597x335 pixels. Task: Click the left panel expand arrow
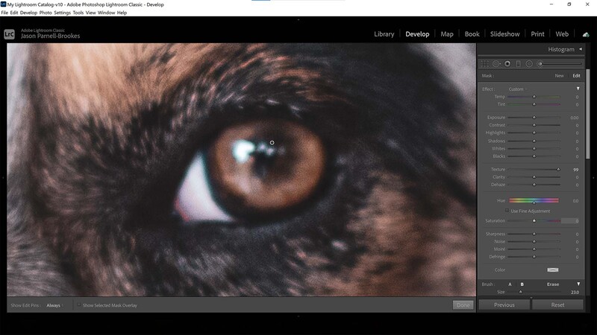point(3,177)
